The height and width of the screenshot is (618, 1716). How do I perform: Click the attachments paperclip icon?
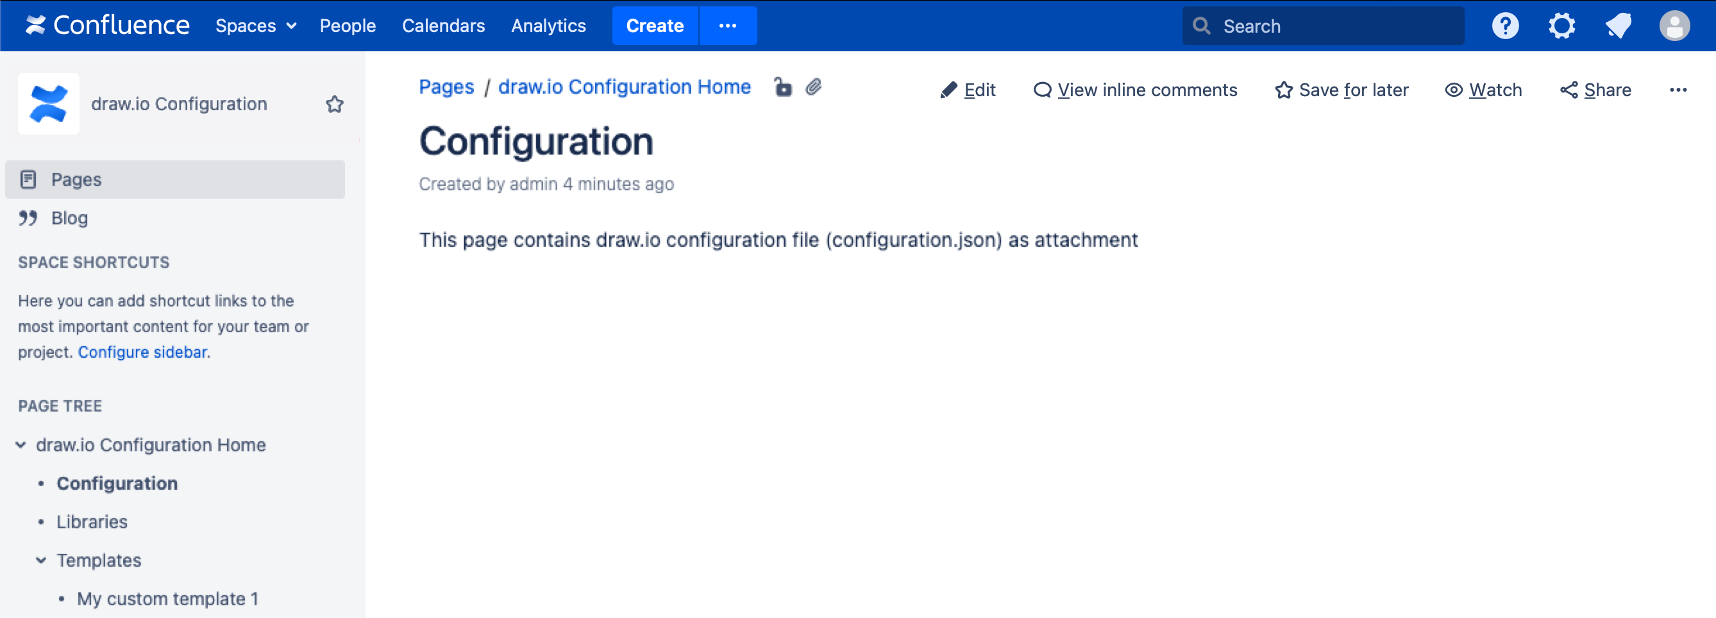(813, 87)
